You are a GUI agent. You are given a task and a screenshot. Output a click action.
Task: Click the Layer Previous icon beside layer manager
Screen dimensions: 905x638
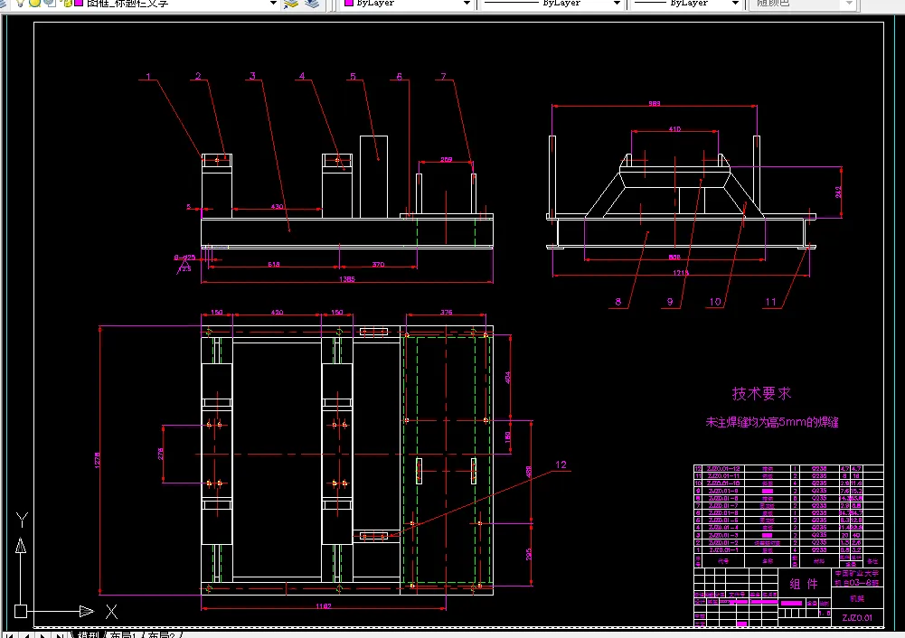tap(312, 4)
